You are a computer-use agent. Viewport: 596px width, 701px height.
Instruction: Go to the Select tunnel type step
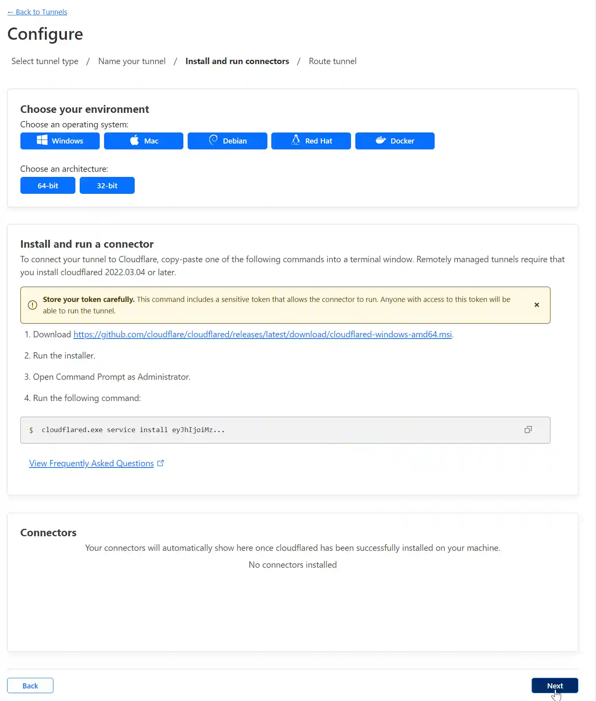click(x=44, y=61)
